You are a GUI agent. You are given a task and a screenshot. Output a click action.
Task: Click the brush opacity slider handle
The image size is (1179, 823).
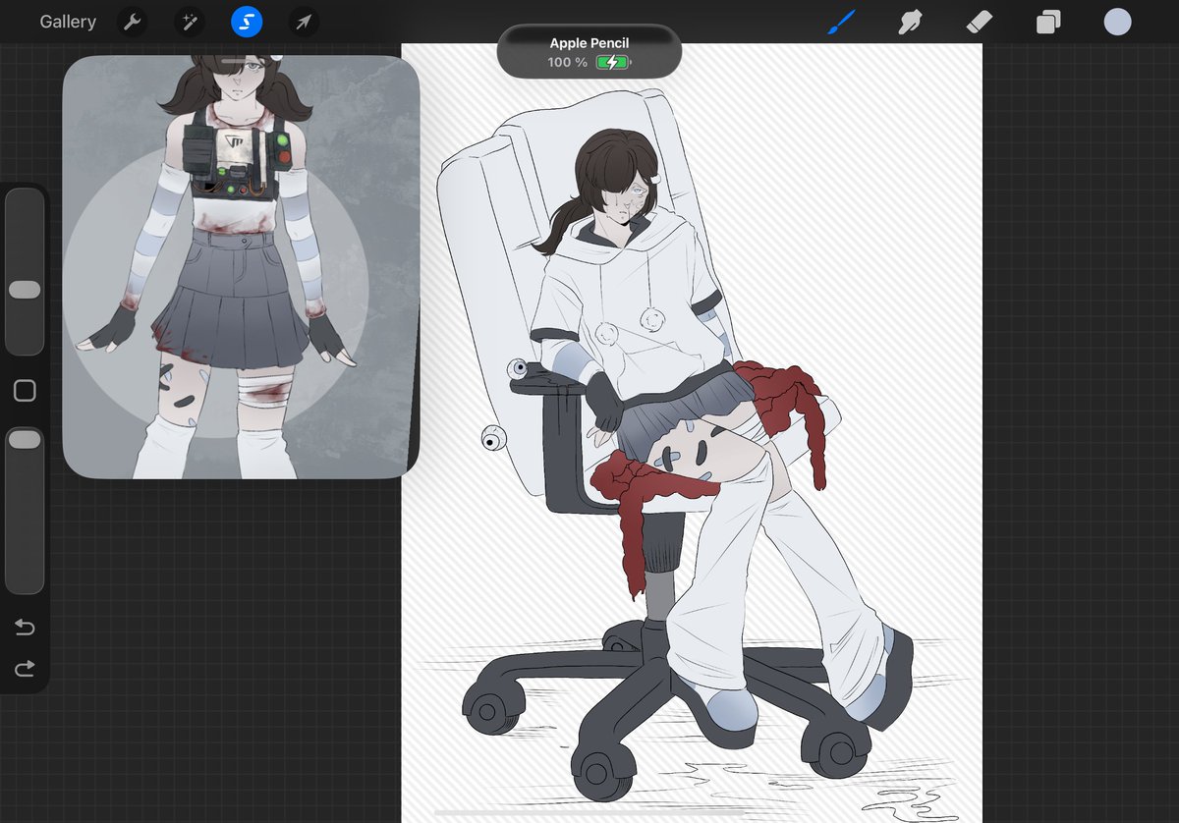click(25, 440)
